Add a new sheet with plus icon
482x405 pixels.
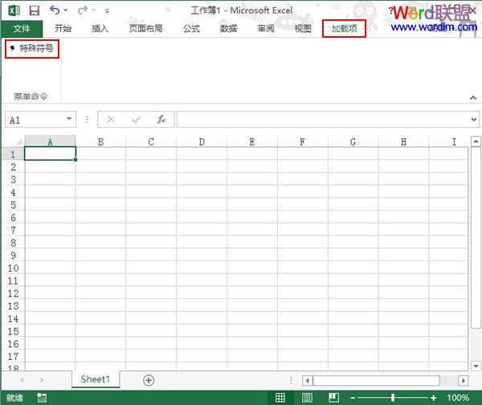(x=149, y=380)
